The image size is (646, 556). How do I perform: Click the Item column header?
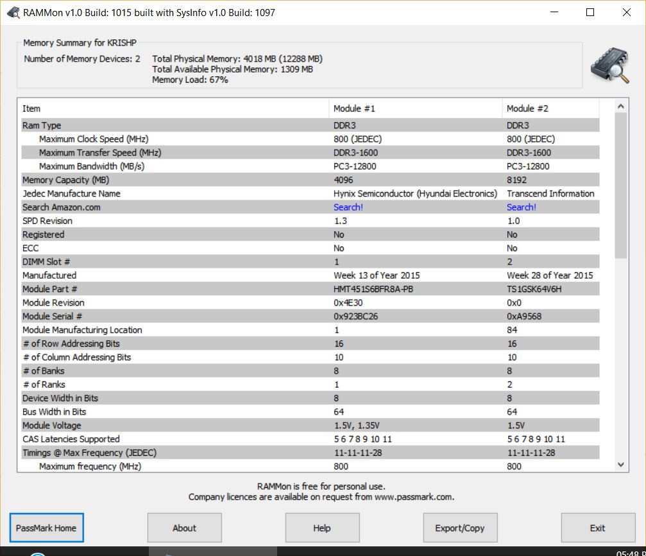(173, 109)
